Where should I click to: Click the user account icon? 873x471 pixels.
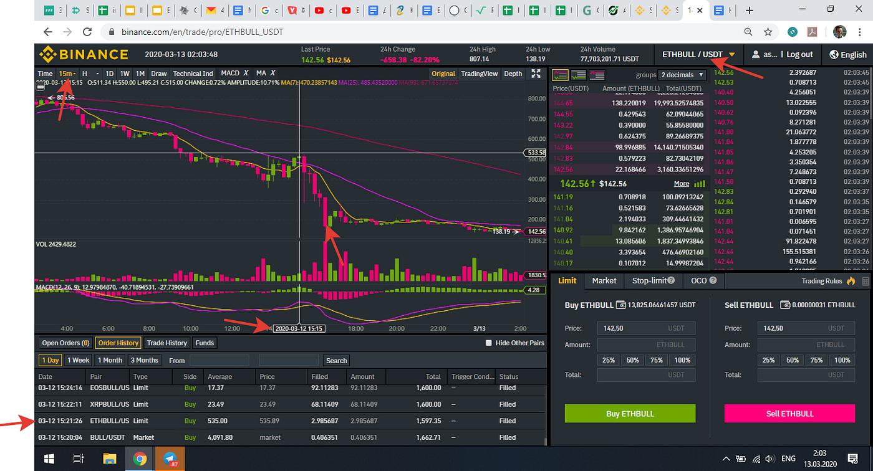click(756, 54)
